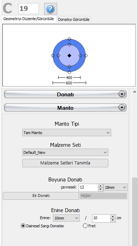The image size is (138, 246).
Task: Click the bottom outer diamond handle above the 400 dimension
Action: coord(69,72)
